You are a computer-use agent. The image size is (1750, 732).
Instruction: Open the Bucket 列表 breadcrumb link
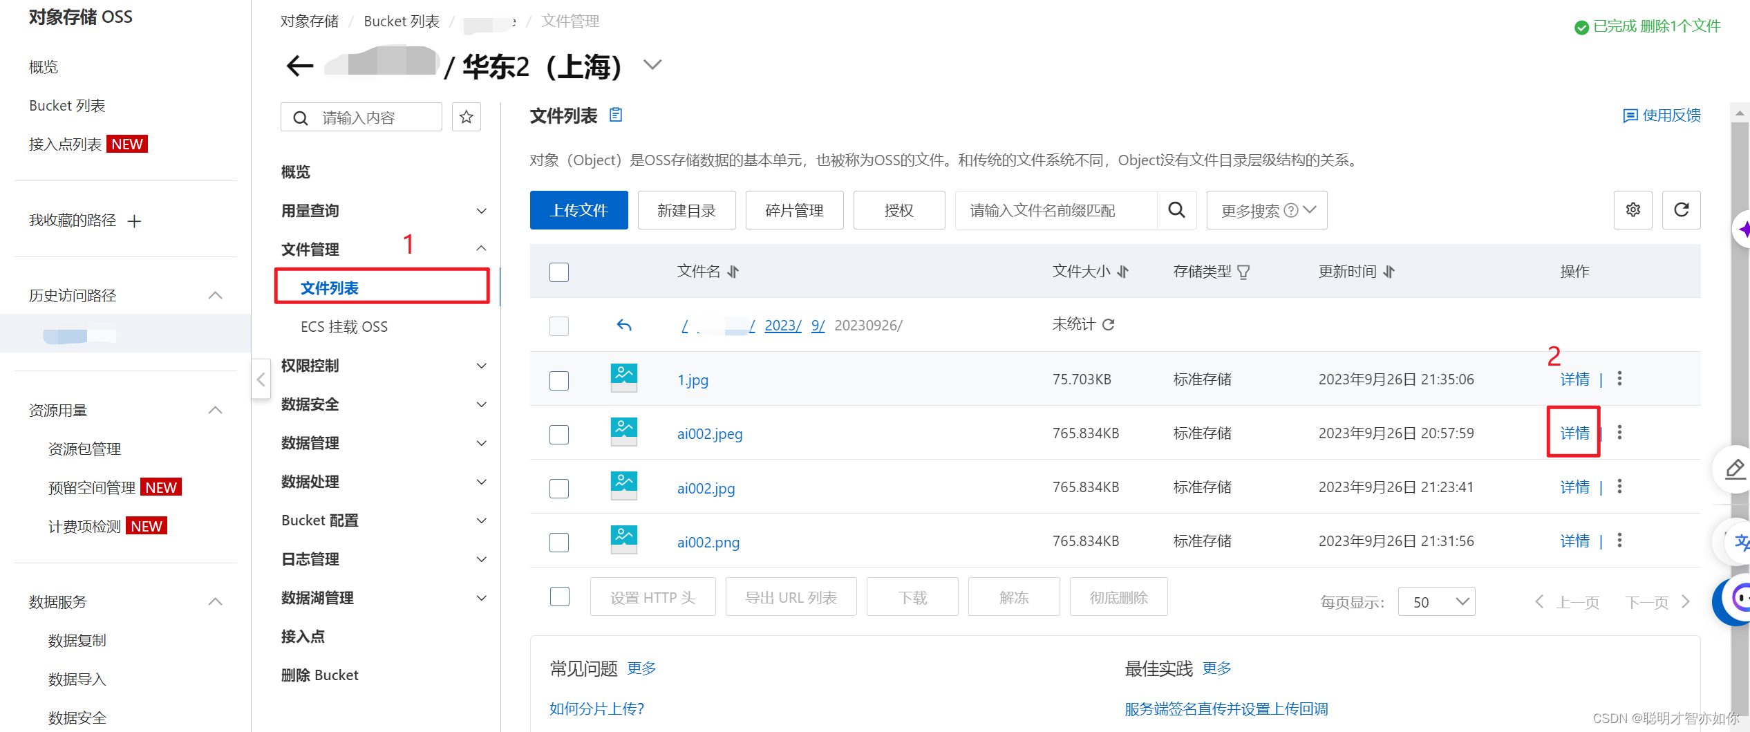tap(402, 21)
